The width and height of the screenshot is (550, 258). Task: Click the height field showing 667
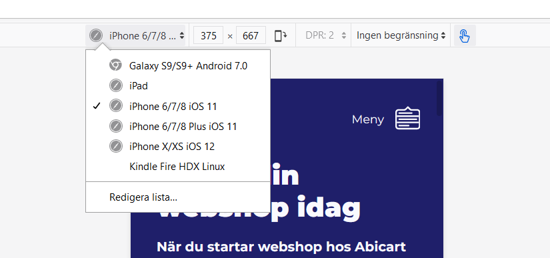click(251, 35)
